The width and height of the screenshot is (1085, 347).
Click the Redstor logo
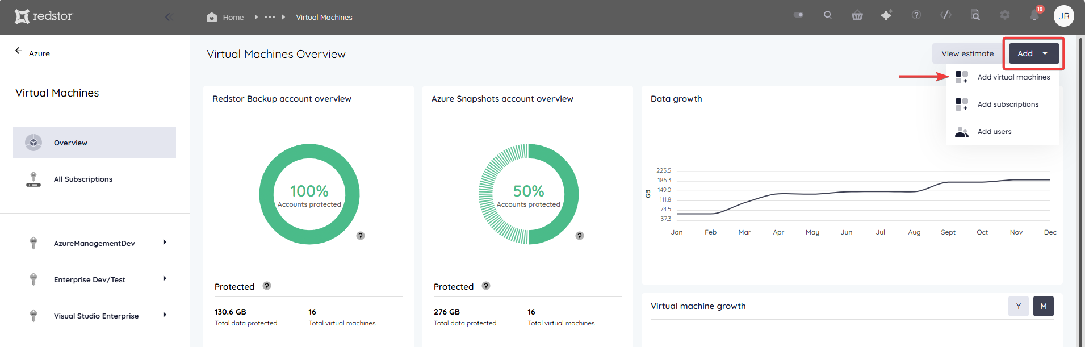(x=44, y=16)
